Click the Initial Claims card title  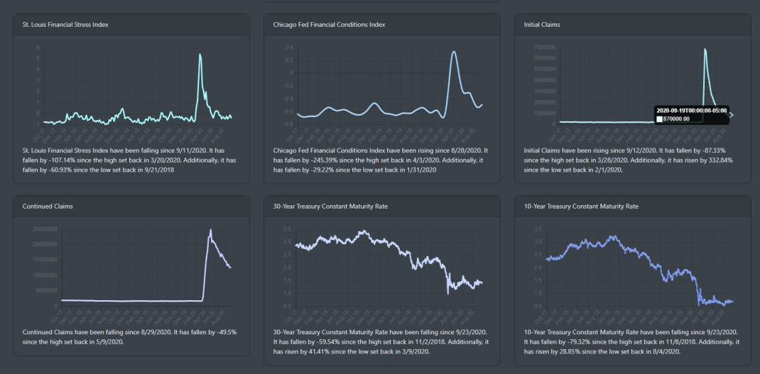542,24
